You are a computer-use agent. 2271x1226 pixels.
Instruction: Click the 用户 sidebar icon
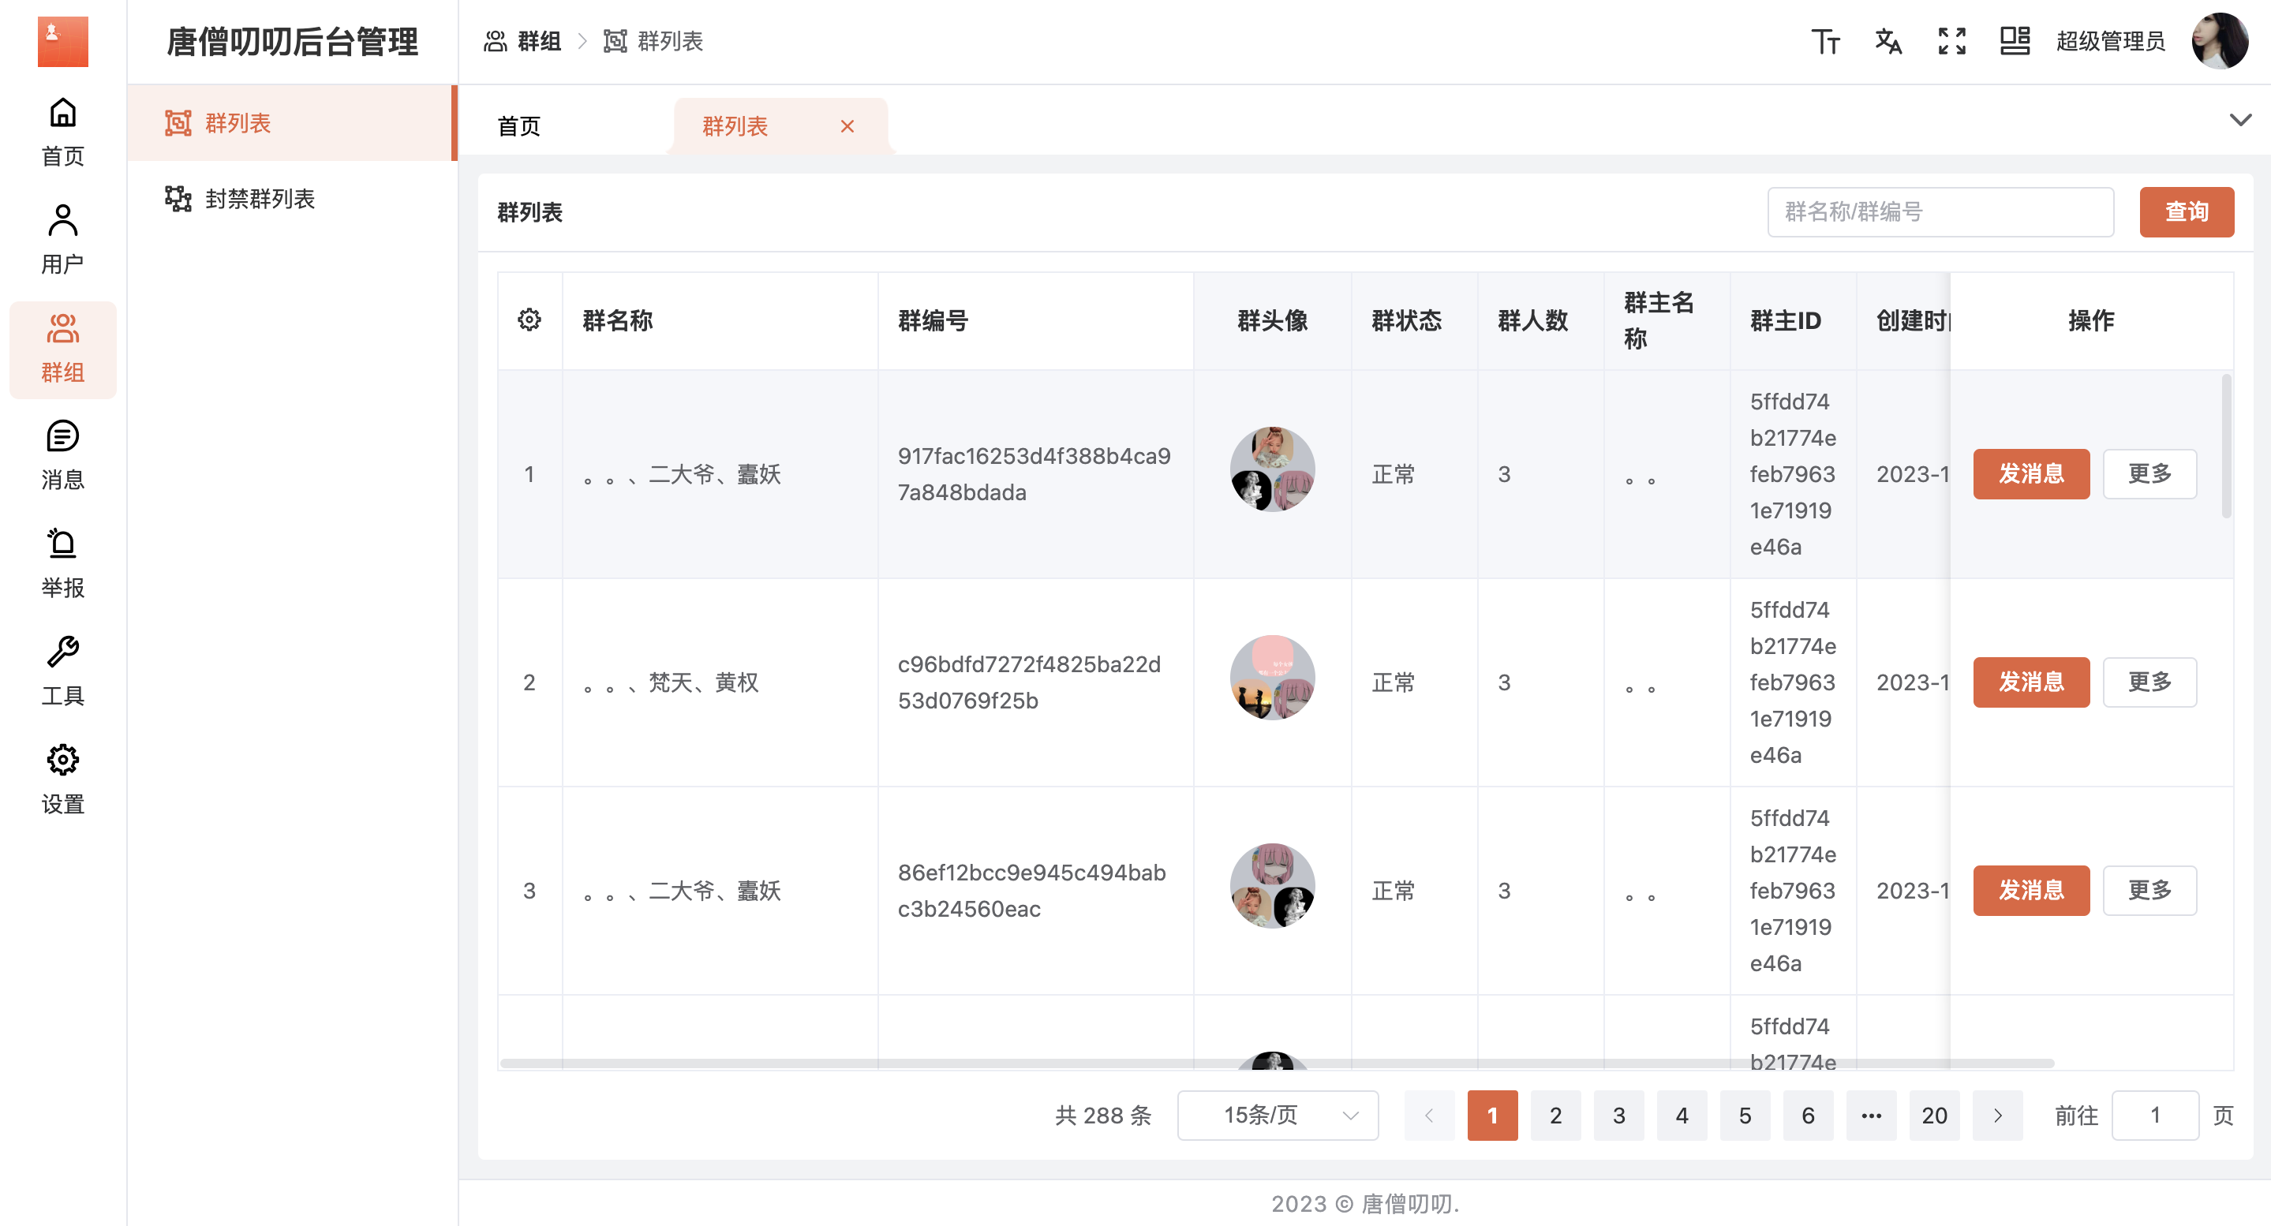tap(61, 241)
